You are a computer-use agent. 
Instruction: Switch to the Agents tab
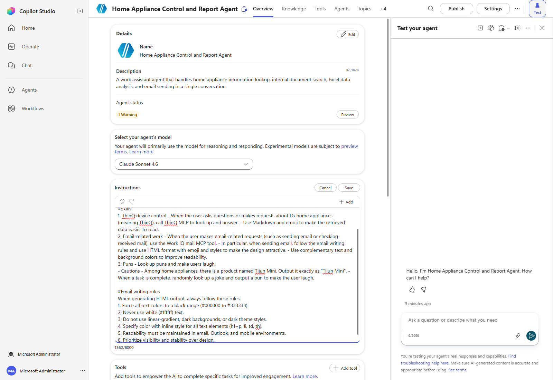(342, 9)
